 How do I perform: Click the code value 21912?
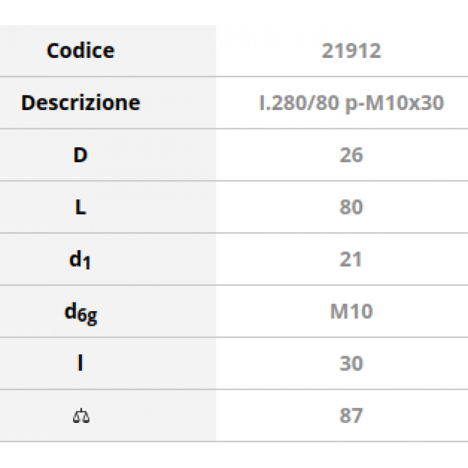pos(351,50)
